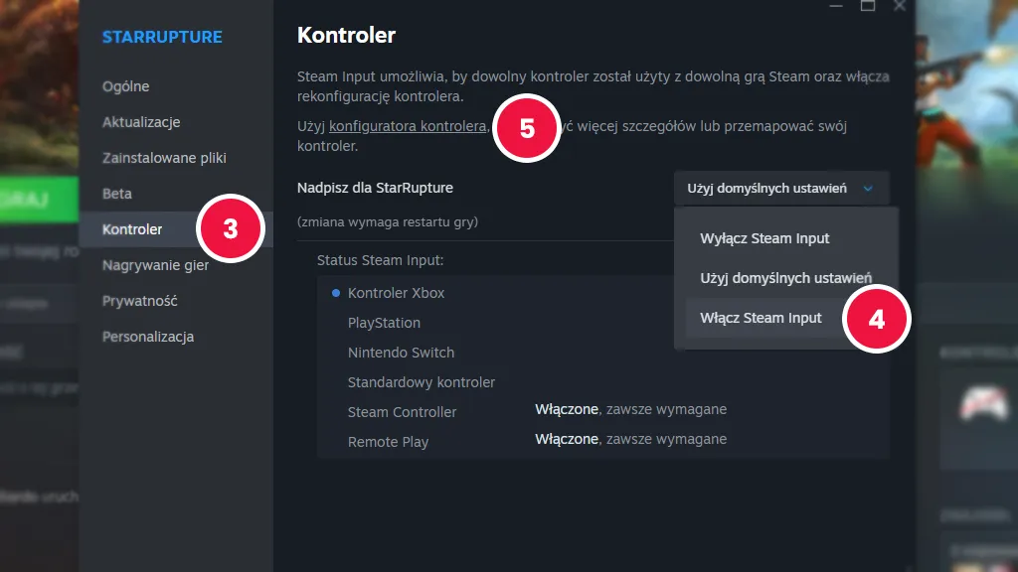1018x572 pixels.
Task: Select Włącz Steam Input option
Action: coord(761,318)
